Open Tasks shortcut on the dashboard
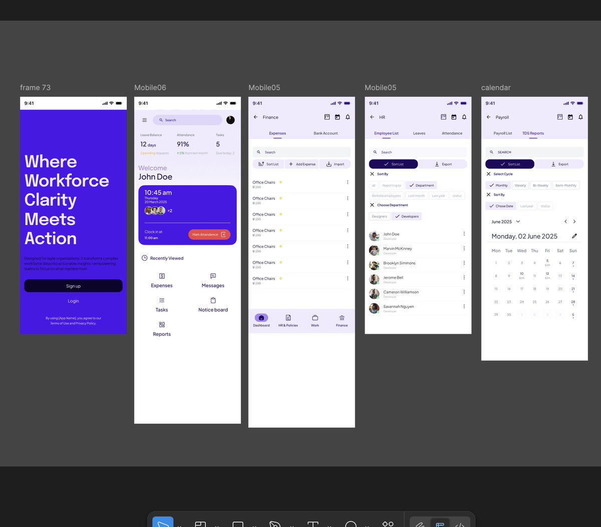Image resolution: width=601 pixels, height=527 pixels. click(162, 305)
